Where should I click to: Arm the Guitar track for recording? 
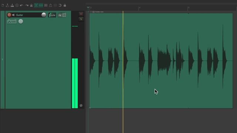coord(9,15)
